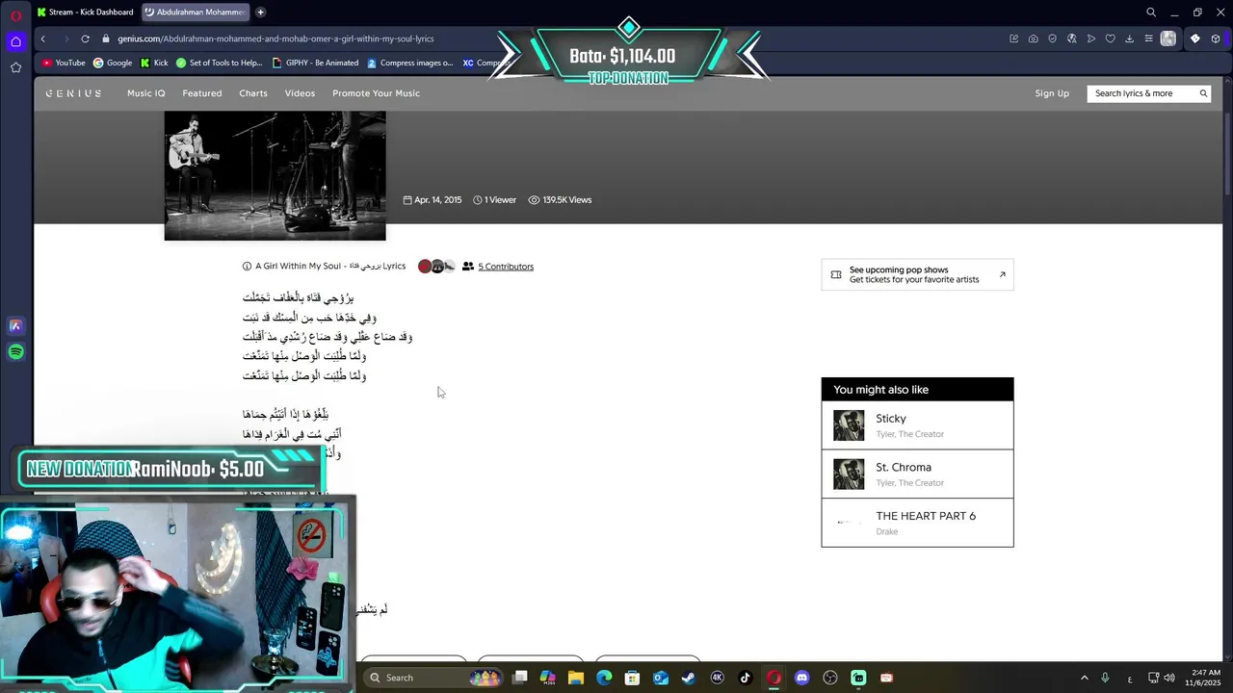Open the Sticky song recommendation

pos(917,425)
